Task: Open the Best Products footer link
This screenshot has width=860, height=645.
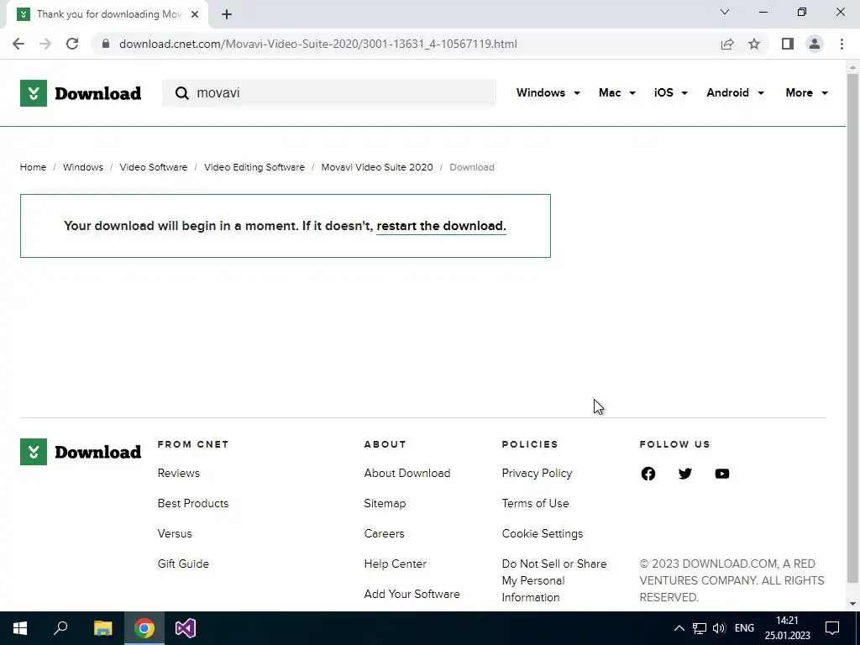Action: (193, 504)
